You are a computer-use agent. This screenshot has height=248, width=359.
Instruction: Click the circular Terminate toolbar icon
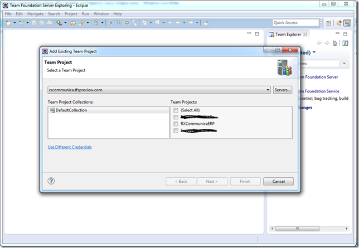[127, 23]
